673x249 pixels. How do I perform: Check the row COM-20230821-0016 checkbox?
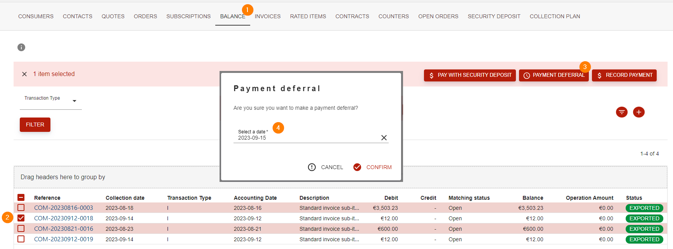click(x=21, y=229)
